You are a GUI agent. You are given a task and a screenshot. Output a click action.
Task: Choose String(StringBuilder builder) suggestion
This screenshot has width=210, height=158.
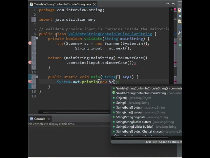click(147, 127)
